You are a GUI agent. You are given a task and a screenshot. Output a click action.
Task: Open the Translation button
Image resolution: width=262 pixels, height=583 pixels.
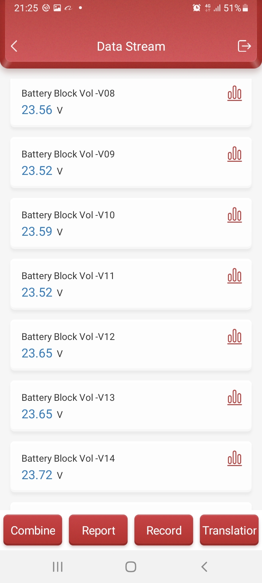(229, 530)
